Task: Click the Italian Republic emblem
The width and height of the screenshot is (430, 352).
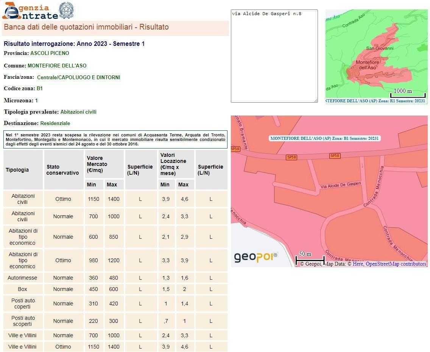Action: [x=67, y=10]
